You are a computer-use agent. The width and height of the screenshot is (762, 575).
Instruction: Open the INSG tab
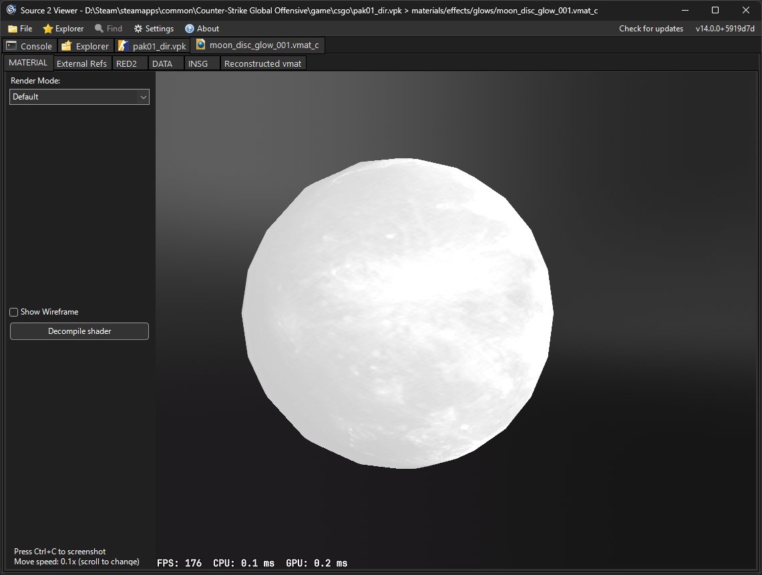click(198, 63)
